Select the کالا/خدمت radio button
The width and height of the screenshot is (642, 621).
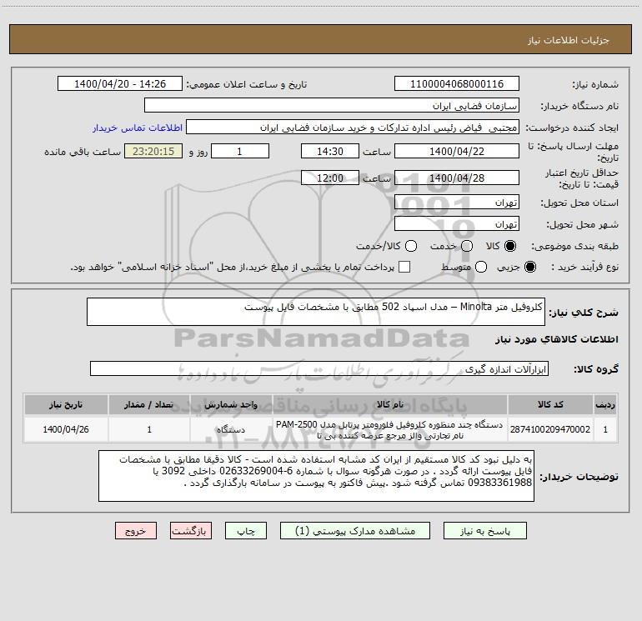tap(411, 246)
